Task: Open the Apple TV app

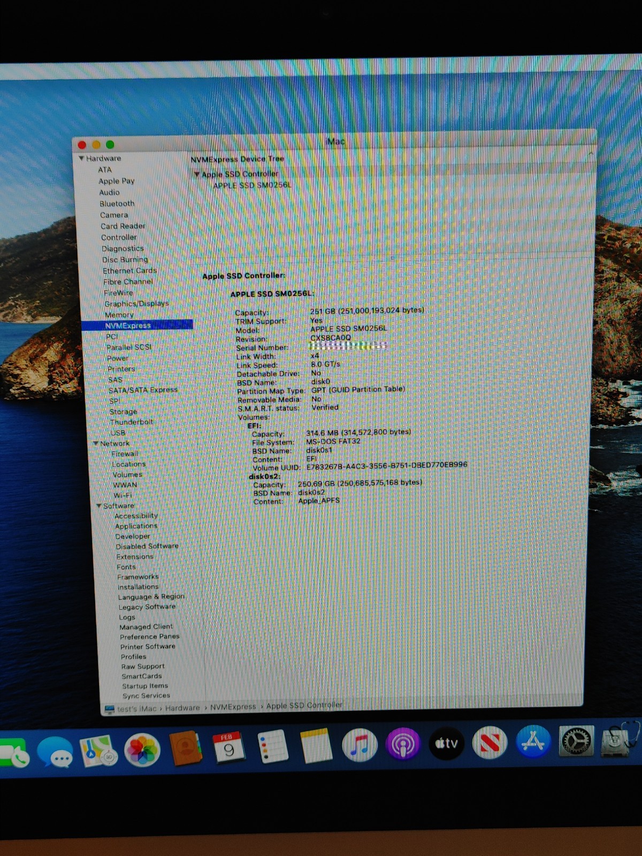Action: click(x=446, y=743)
